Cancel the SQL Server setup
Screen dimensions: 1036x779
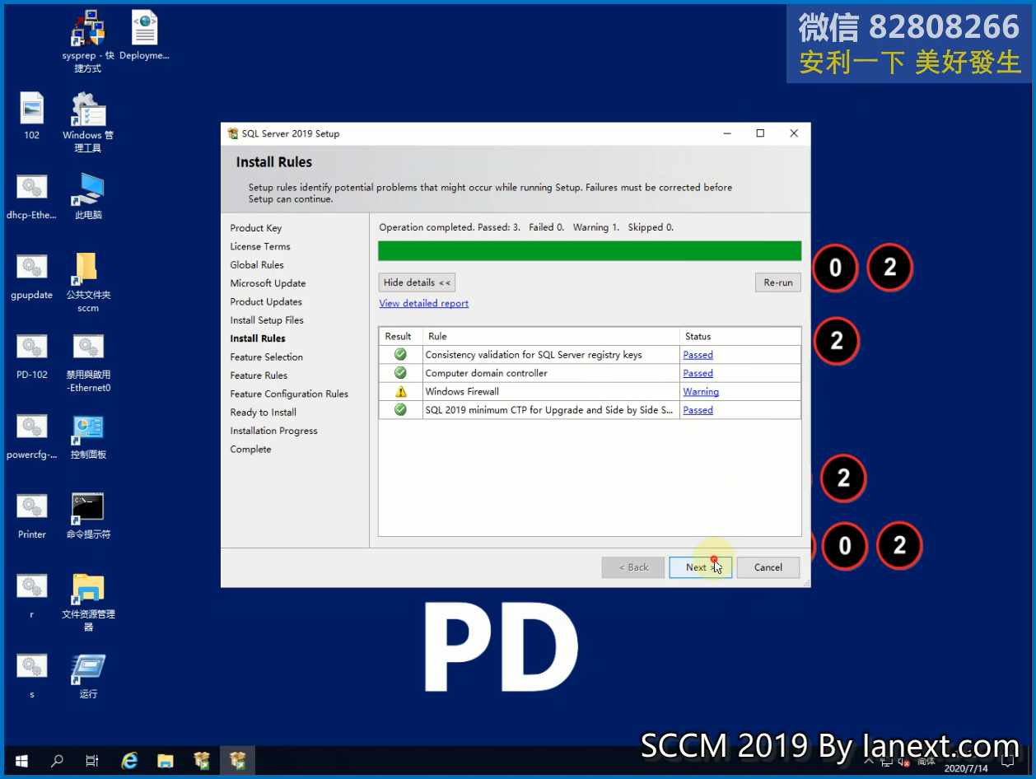(x=768, y=567)
